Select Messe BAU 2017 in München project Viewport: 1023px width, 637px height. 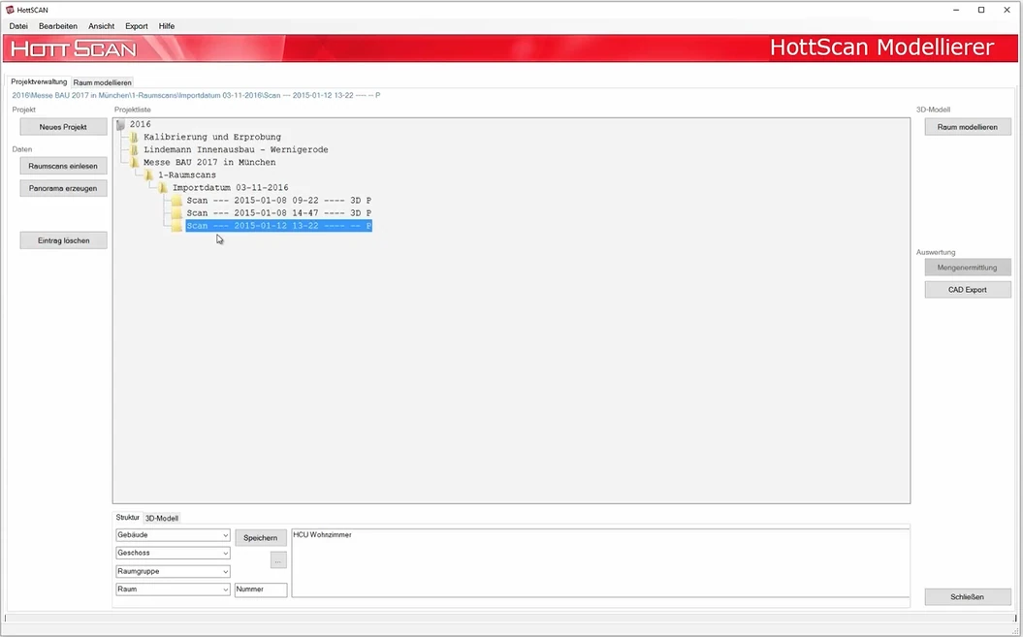pyautogui.click(x=209, y=163)
